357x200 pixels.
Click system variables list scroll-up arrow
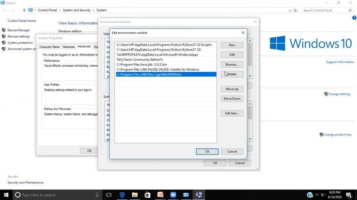(x=250, y=104)
